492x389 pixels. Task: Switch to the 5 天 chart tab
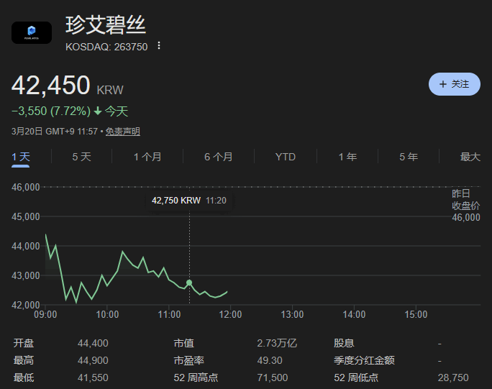[x=81, y=157]
